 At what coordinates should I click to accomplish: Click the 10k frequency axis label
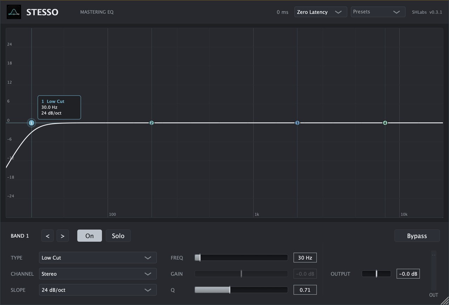click(x=404, y=214)
